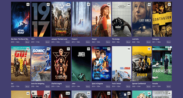183x98 pixels.
Task: Open the Star Wars poster thumbnail
Action: coord(21,19)
